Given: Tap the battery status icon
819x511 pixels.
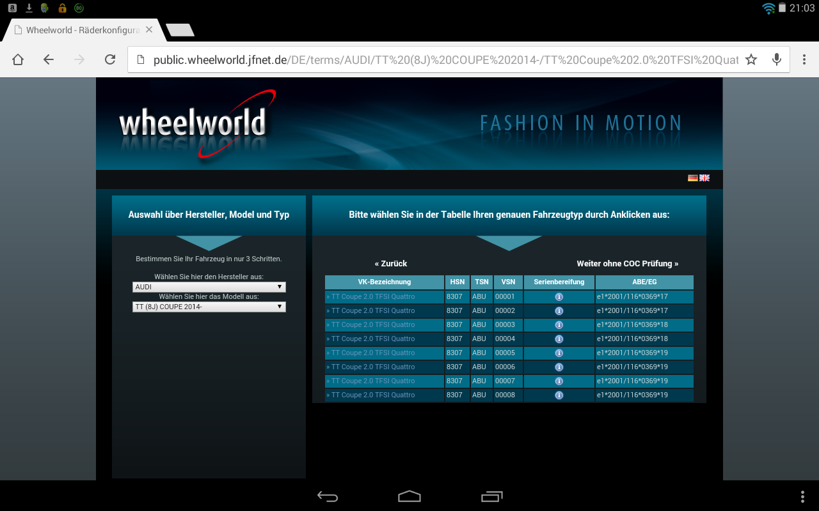Looking at the screenshot, I should (782, 8).
